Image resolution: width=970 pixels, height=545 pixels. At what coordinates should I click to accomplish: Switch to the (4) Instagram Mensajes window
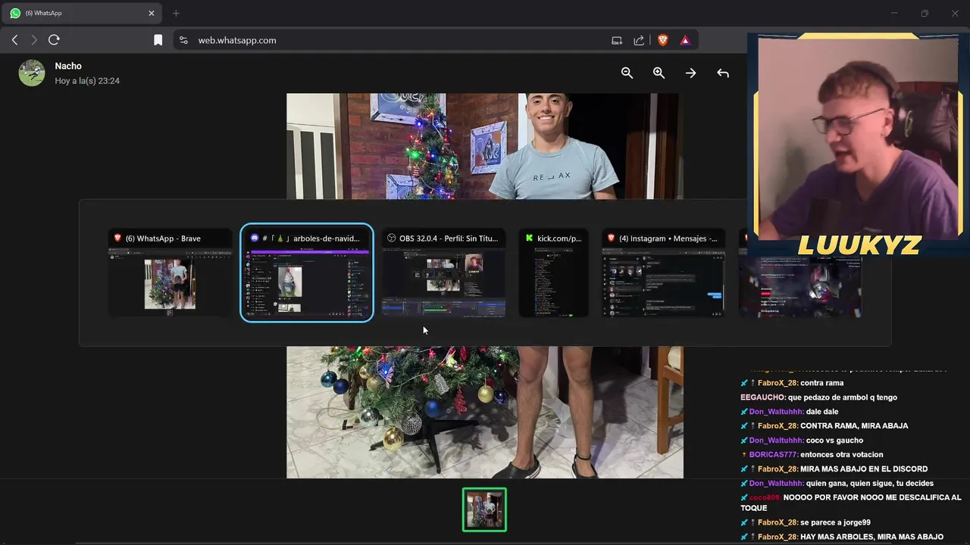point(663,272)
